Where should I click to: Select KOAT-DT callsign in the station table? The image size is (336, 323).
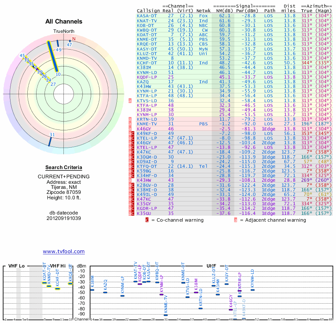point(147,34)
